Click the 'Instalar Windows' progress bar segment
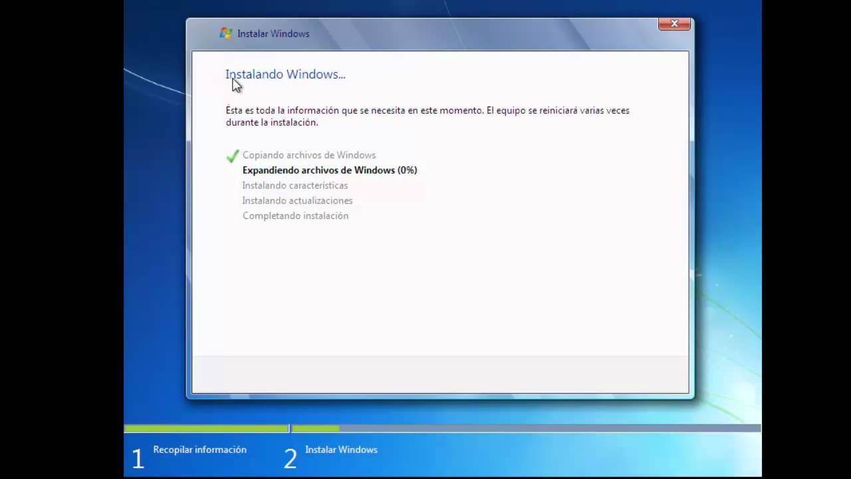 click(x=527, y=428)
